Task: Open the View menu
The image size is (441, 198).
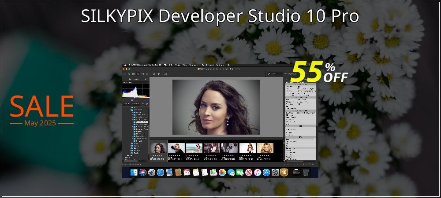Action: point(184,65)
